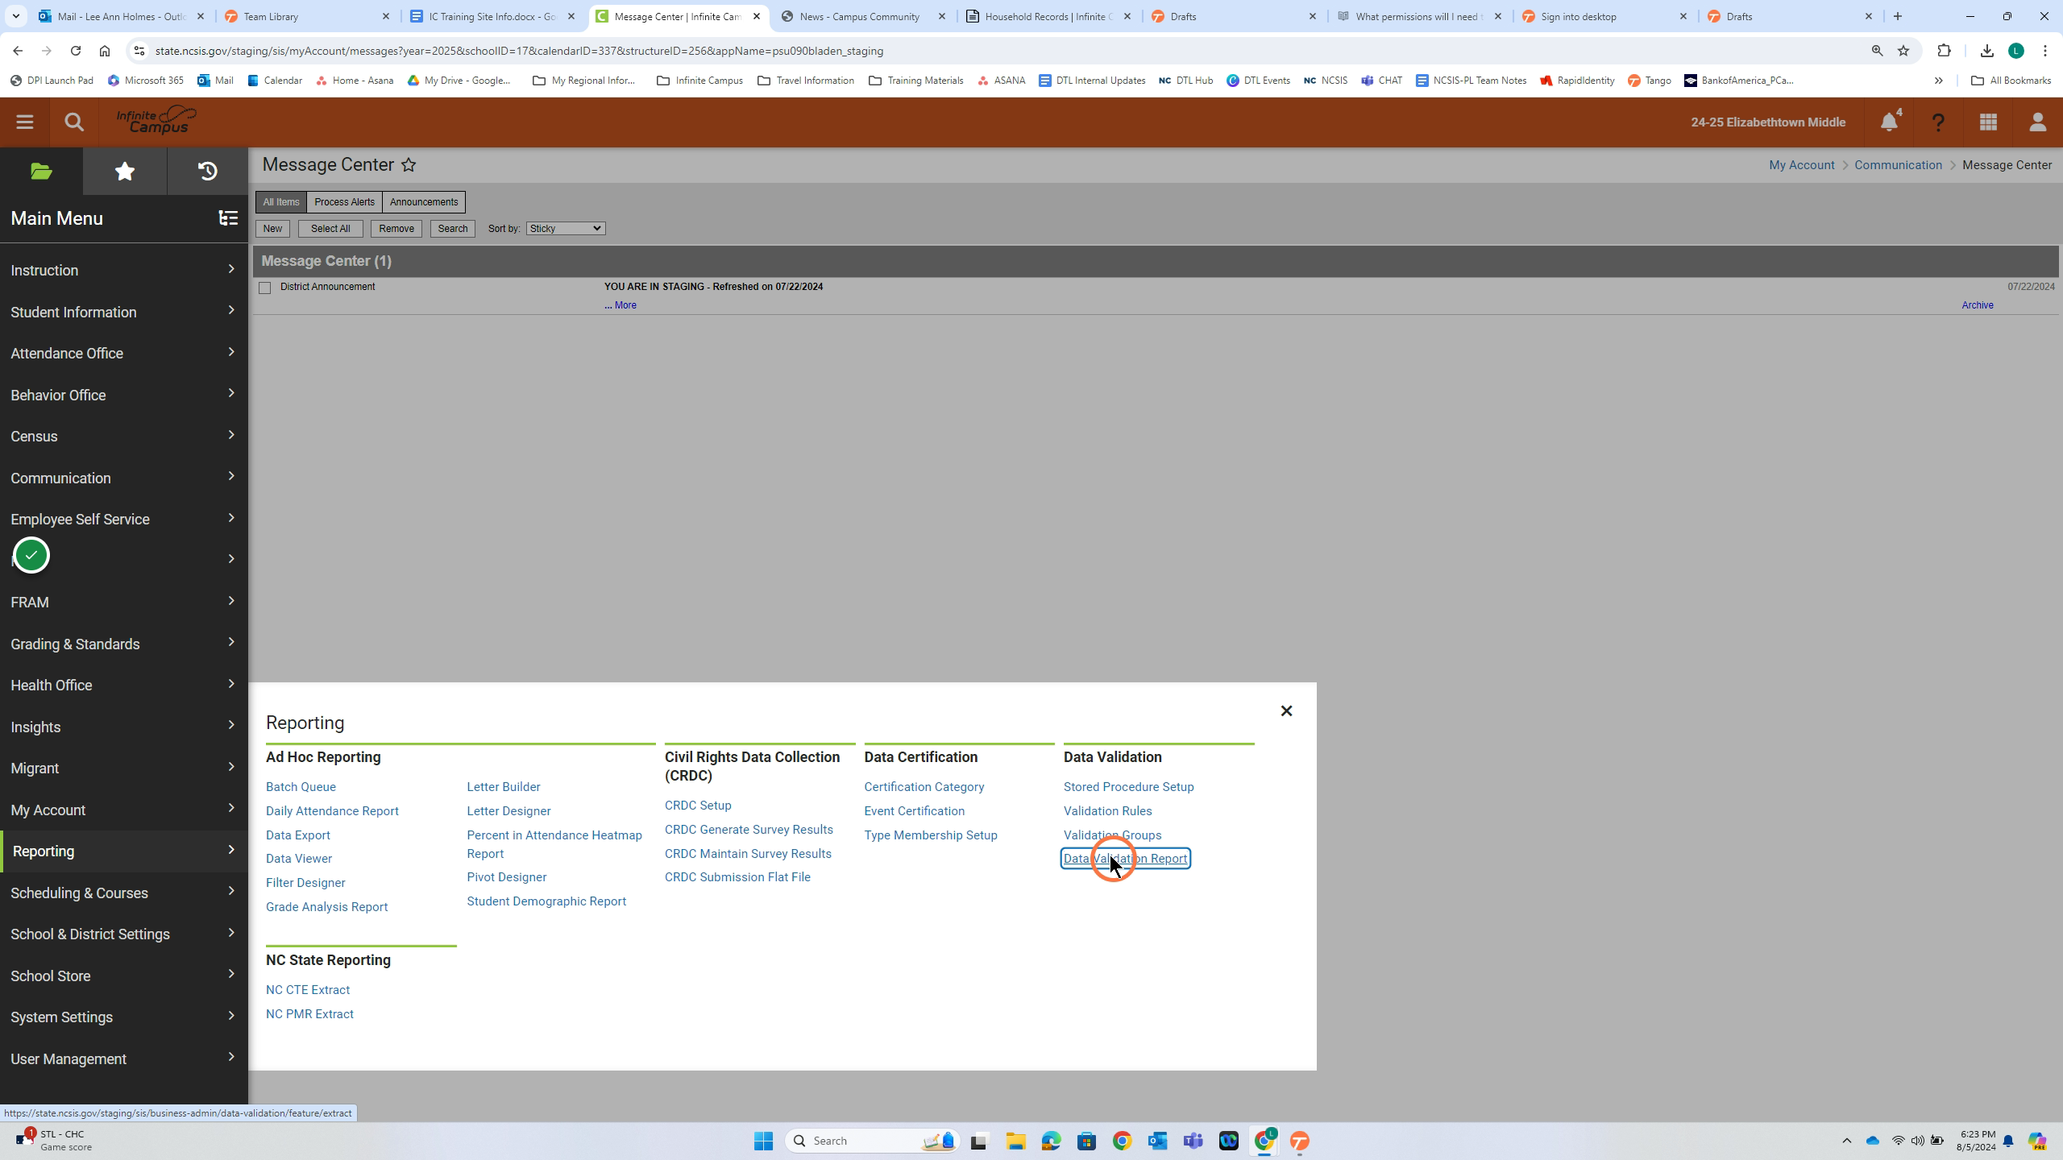This screenshot has height=1160, width=2063.
Task: Expand the Census menu
Action: [x=124, y=436]
